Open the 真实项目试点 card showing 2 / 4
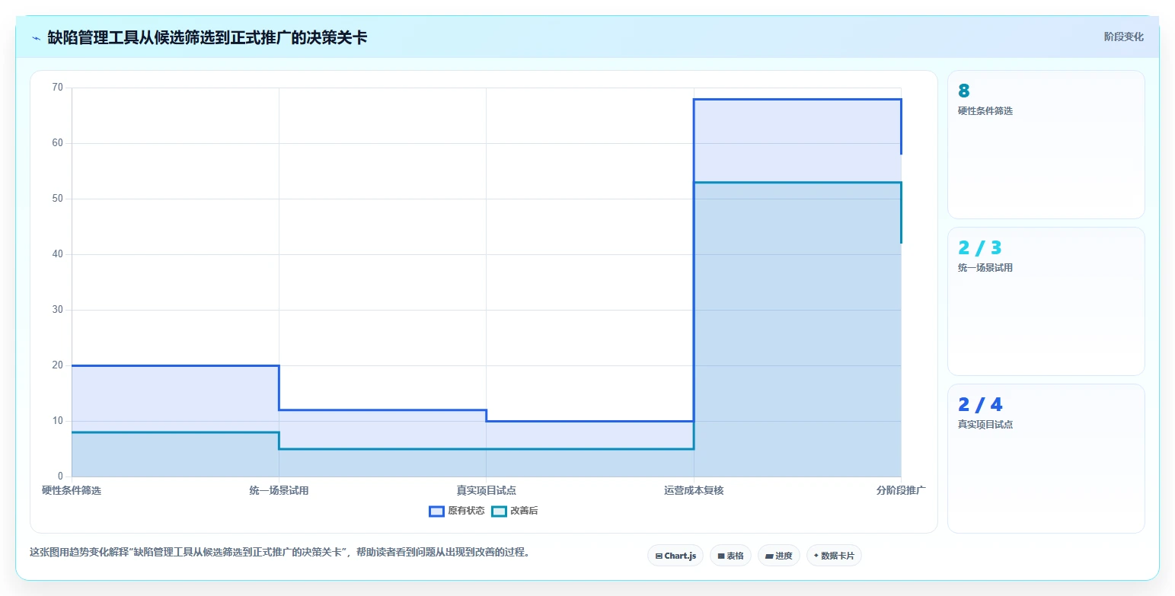This screenshot has height=596, width=1175. [x=1046, y=458]
